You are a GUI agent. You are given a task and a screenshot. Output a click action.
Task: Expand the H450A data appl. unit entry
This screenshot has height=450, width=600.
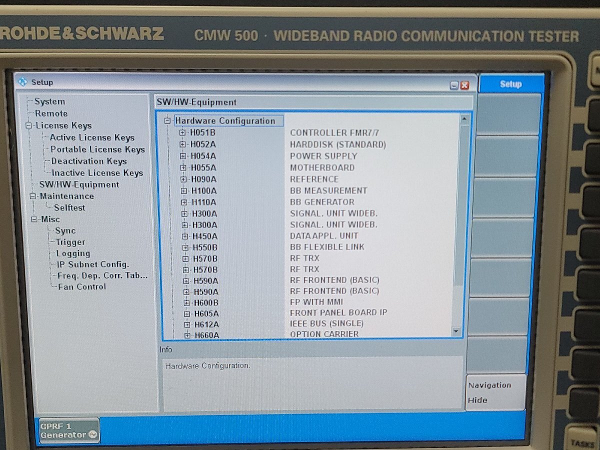(185, 236)
